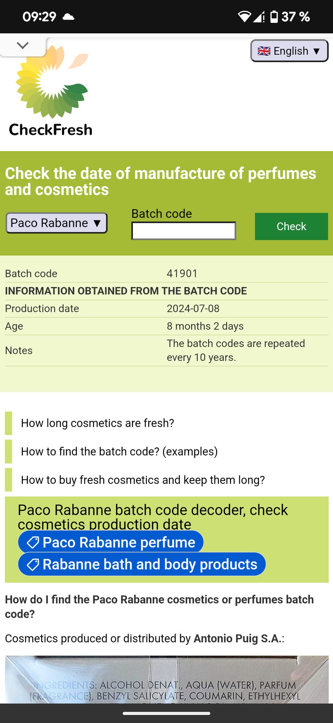Expand 'How to buy fresh cosmetics' section
333x723 pixels.
point(143,480)
